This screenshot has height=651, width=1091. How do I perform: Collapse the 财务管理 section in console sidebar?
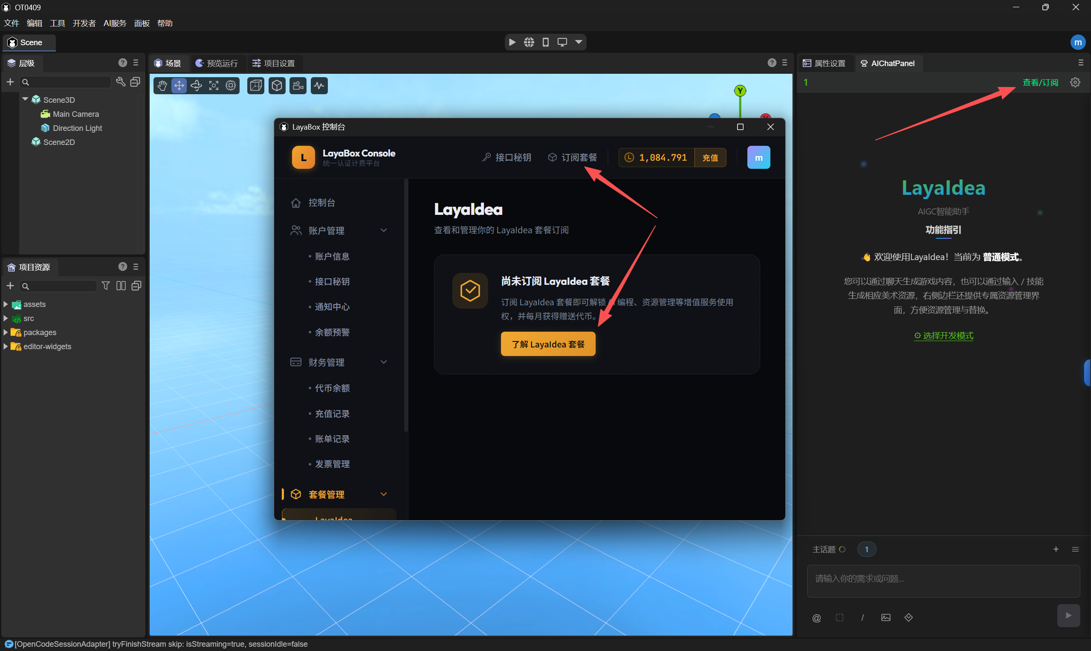(x=384, y=362)
